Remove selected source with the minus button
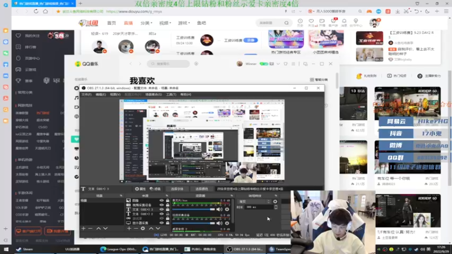Image resolution: width=452 pixels, height=254 pixels. tap(136, 229)
